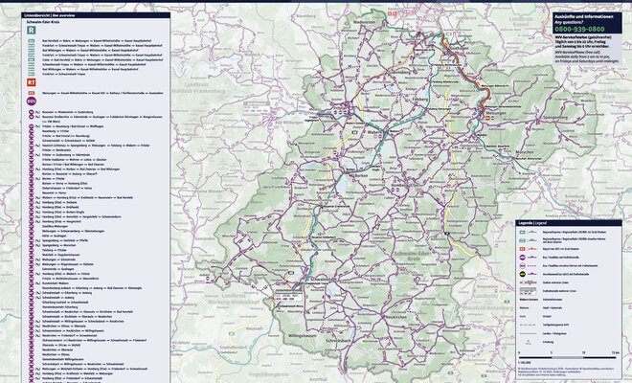Click the orange RT RegioTram icon
This screenshot has width=632, height=383.
(x=32, y=83)
